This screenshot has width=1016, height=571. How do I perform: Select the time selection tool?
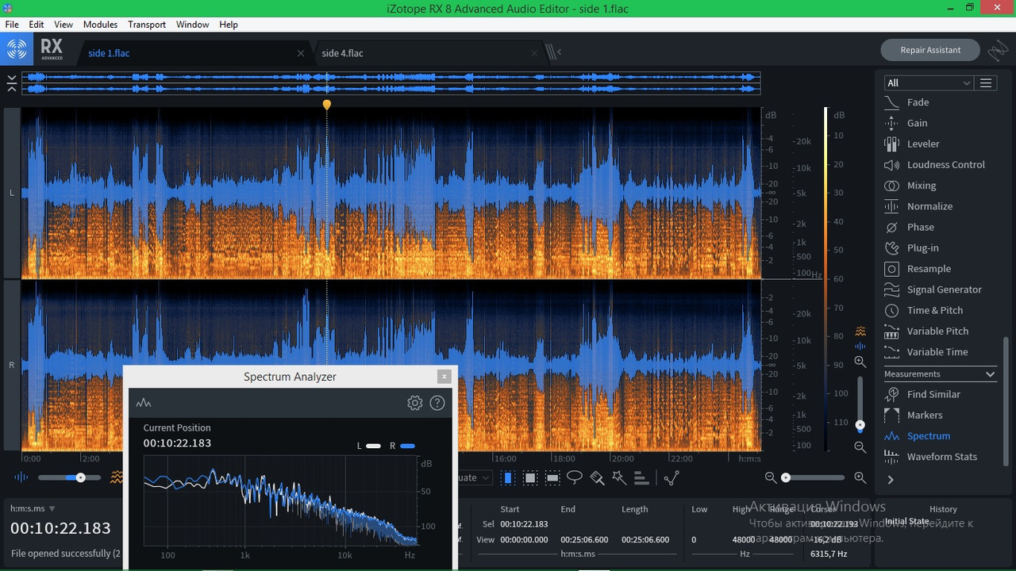point(508,477)
